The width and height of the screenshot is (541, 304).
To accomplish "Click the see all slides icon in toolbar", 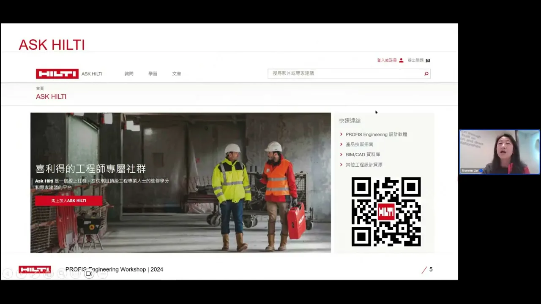I will click(48, 274).
